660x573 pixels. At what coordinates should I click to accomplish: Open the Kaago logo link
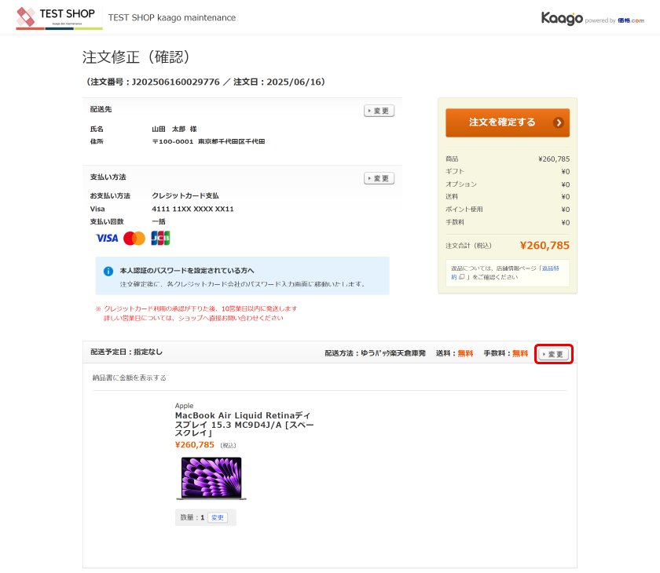coord(562,19)
